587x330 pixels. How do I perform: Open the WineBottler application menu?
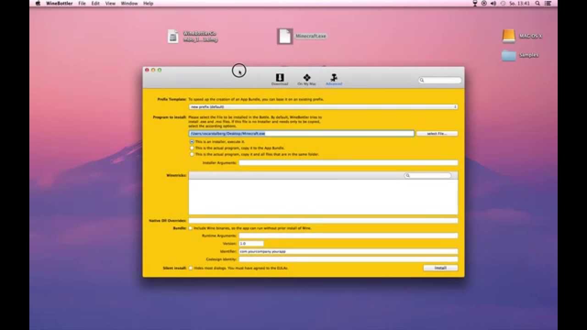[58, 3]
